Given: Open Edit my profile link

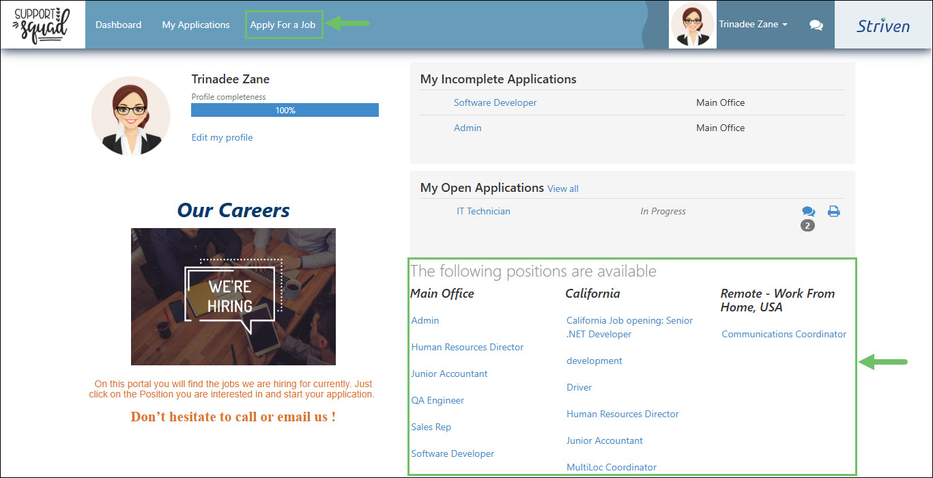Looking at the screenshot, I should tap(222, 137).
